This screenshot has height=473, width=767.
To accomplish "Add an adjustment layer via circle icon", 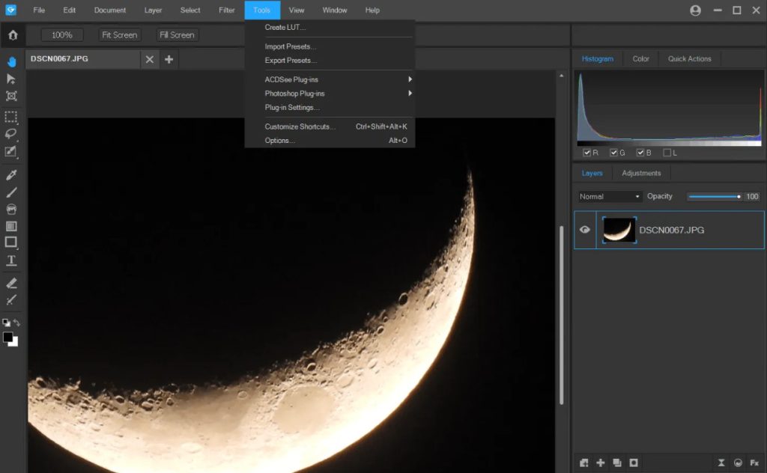I will (x=738, y=463).
